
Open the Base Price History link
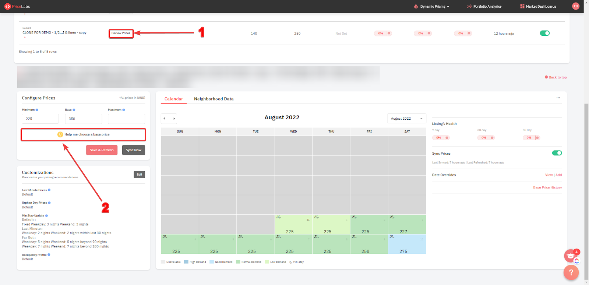[x=547, y=187]
